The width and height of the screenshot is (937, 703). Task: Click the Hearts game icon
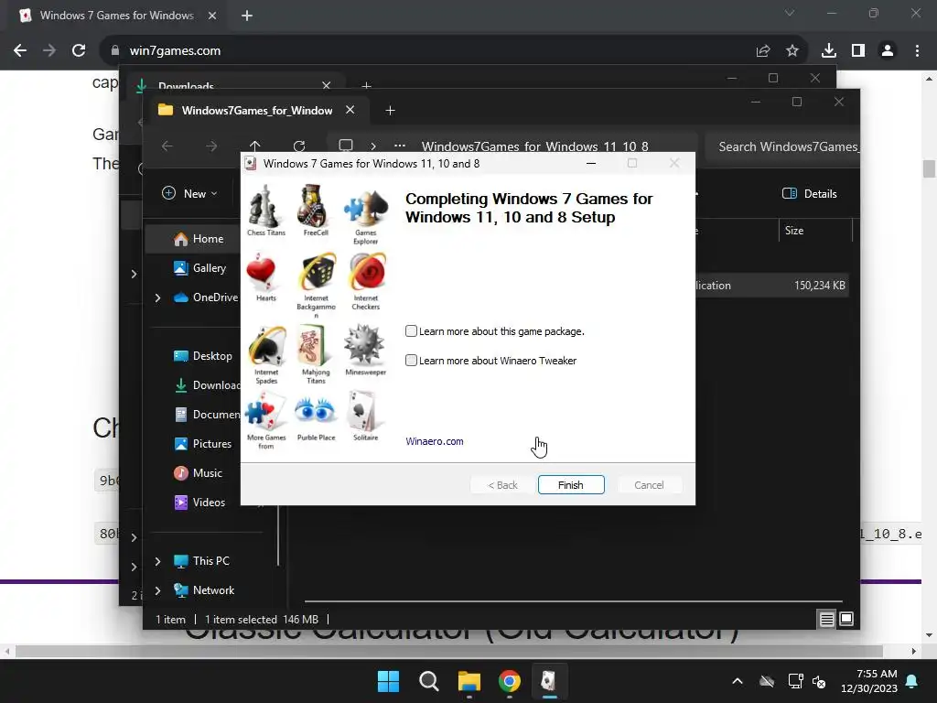point(263,273)
